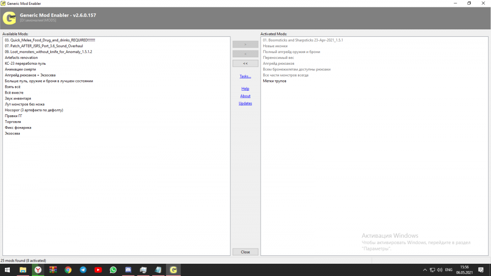Viewport: 491px width, 276px height.
Task: Open WhatsApp from the taskbar
Action: tap(113, 270)
